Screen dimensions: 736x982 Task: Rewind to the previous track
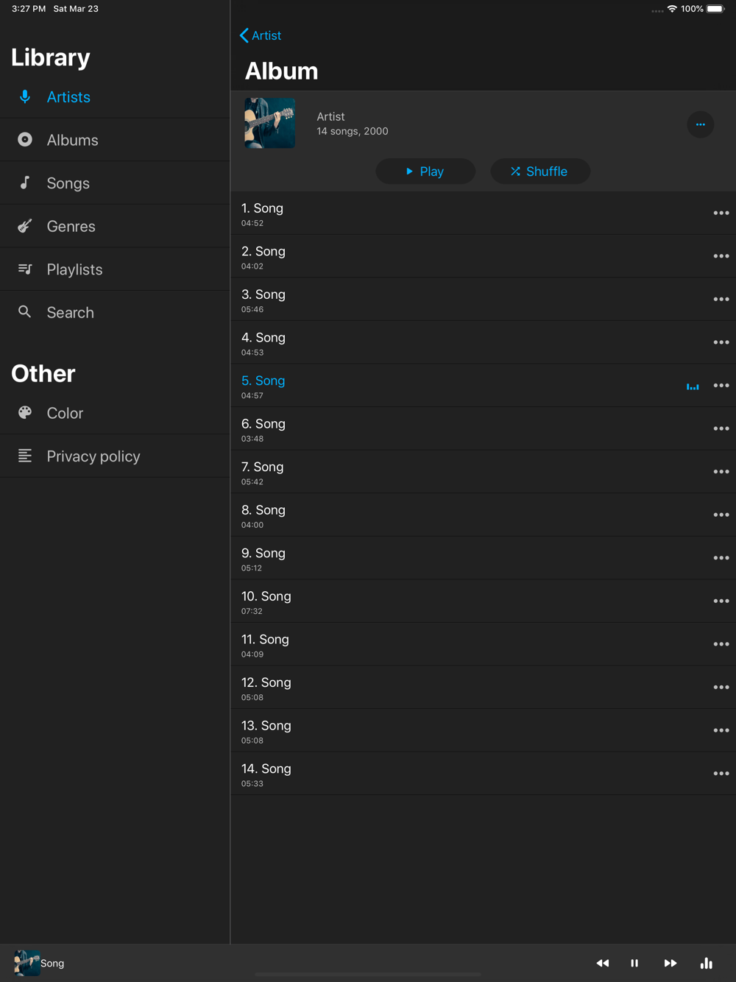pyautogui.click(x=603, y=963)
